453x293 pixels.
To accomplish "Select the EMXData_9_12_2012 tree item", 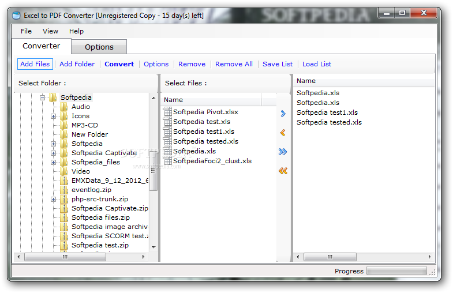I will tap(110, 181).
